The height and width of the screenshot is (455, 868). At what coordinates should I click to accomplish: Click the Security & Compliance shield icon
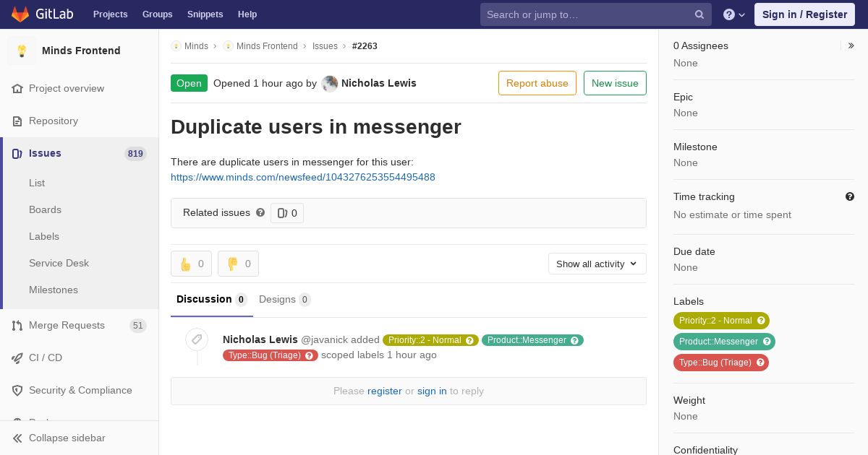[17, 390]
